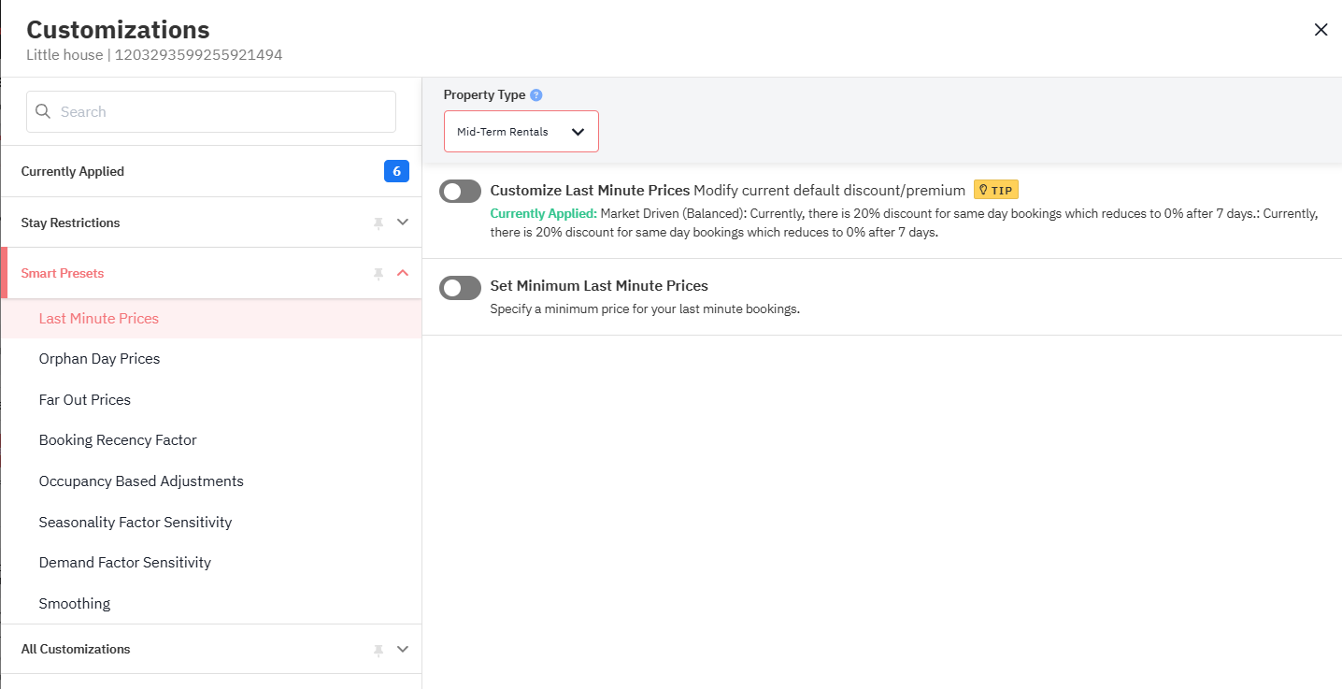This screenshot has height=689, width=1342.
Task: Click the Currently Applied count badge
Action: [x=396, y=171]
